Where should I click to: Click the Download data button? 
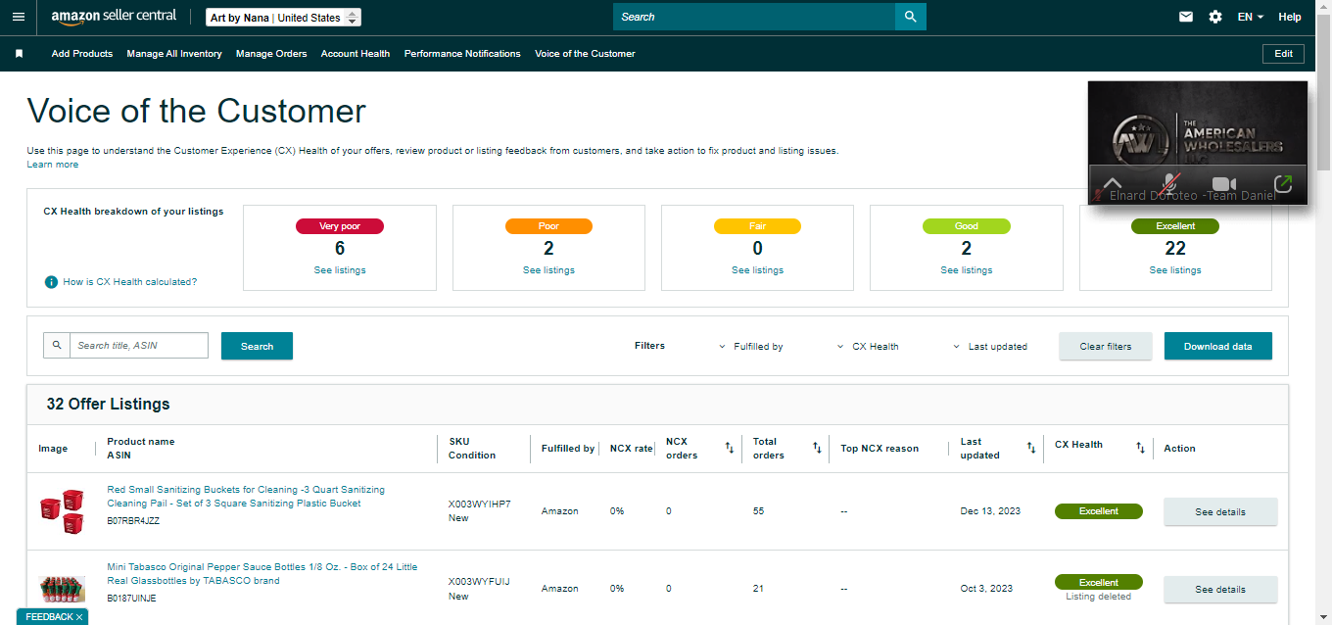tap(1217, 346)
